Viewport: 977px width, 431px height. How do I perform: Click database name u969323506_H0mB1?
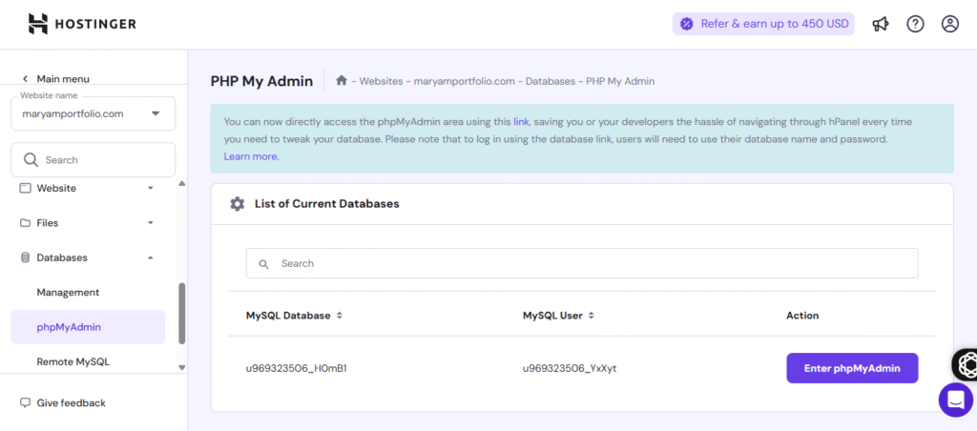[297, 368]
